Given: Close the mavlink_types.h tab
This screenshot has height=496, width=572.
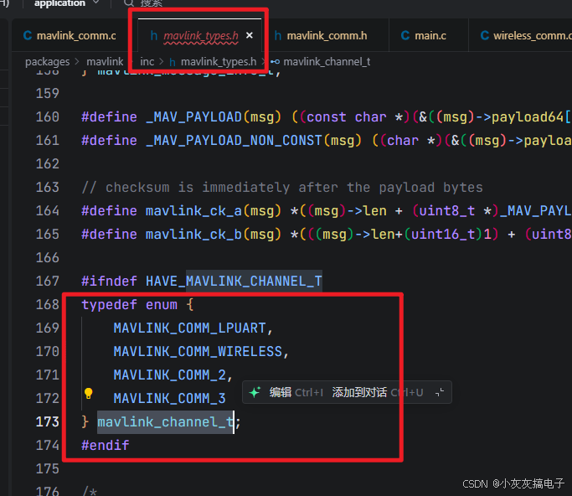Looking at the screenshot, I should pyautogui.click(x=250, y=35).
